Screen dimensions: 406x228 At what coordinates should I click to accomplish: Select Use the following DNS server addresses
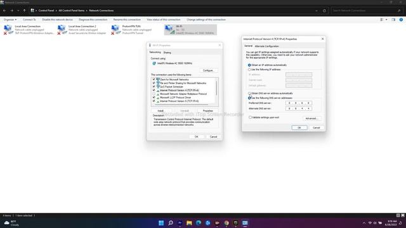click(249, 98)
